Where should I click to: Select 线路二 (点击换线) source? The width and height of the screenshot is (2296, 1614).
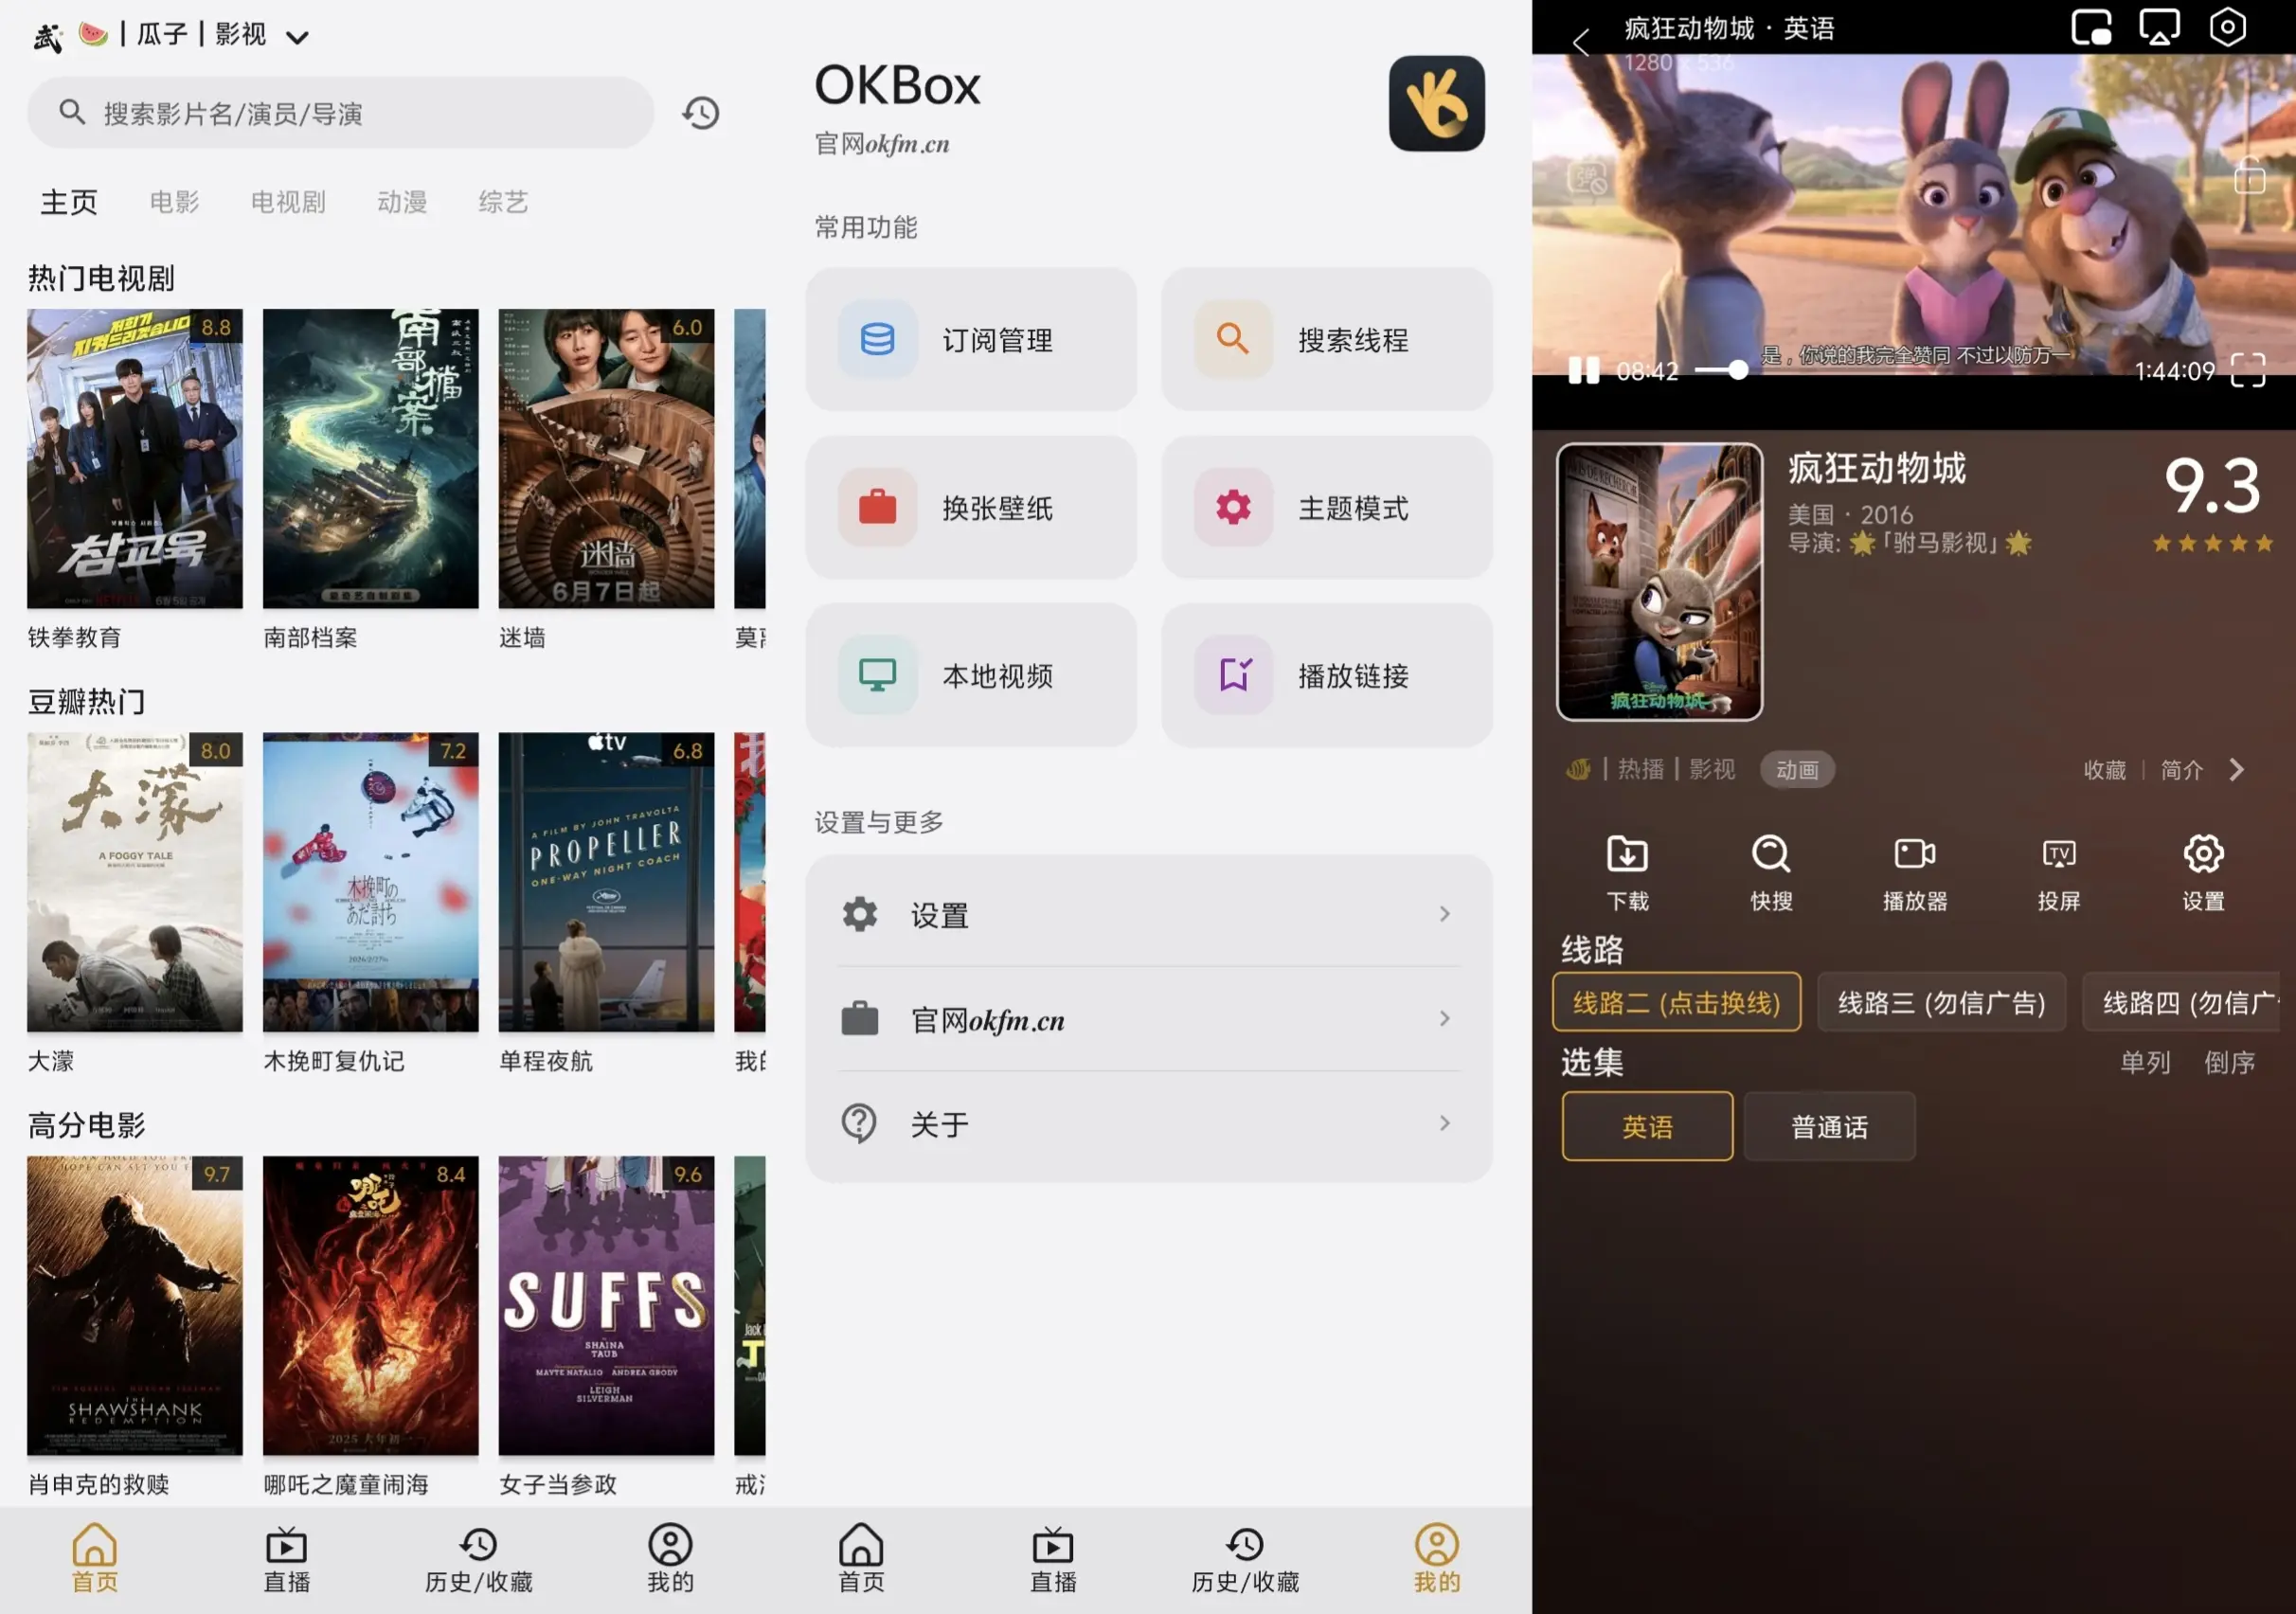click(x=1676, y=1002)
